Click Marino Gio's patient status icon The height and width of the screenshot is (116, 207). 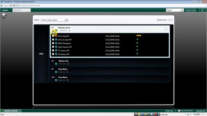pyautogui.click(x=56, y=64)
